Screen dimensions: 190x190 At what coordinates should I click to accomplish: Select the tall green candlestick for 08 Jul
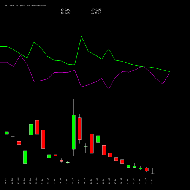74,132
